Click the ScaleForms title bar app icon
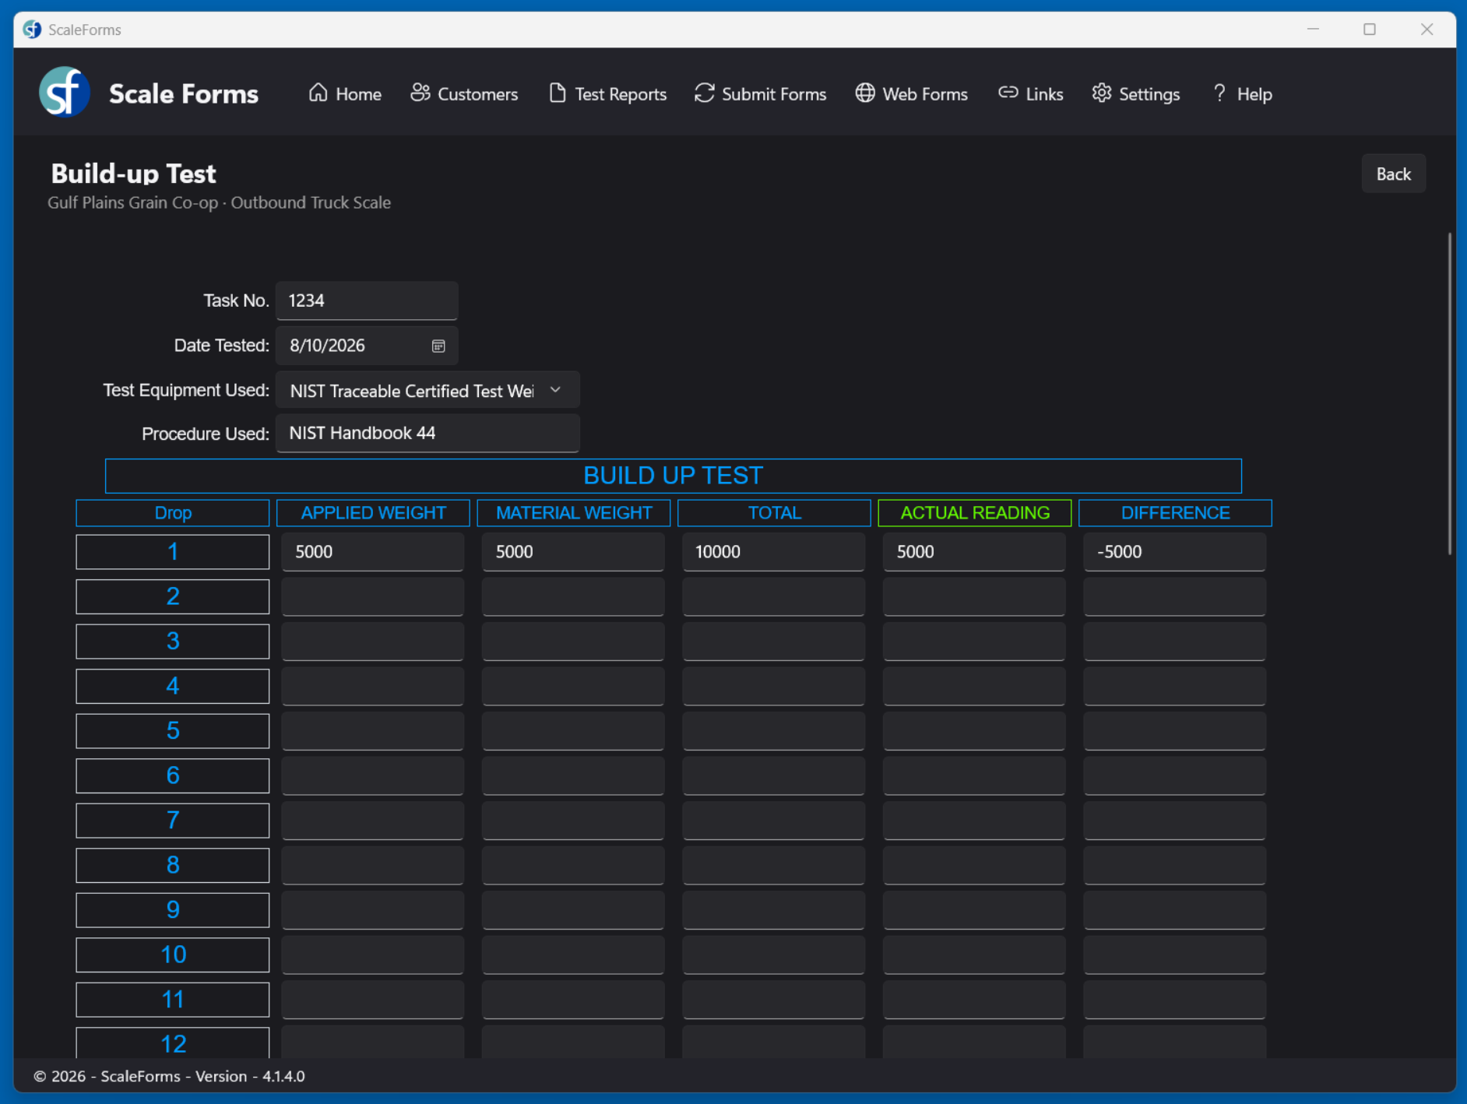 (x=32, y=30)
